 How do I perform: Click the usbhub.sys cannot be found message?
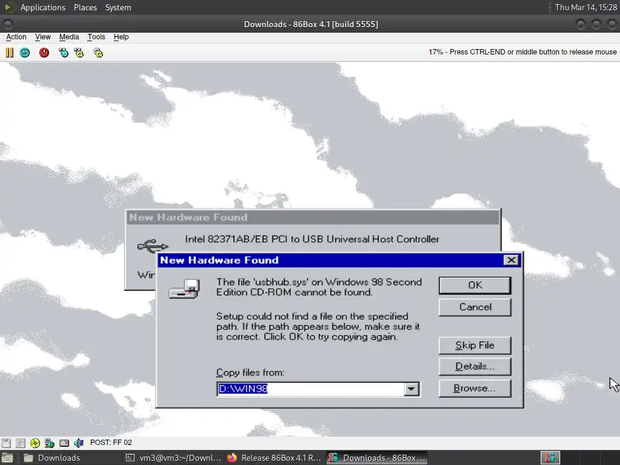click(x=318, y=287)
